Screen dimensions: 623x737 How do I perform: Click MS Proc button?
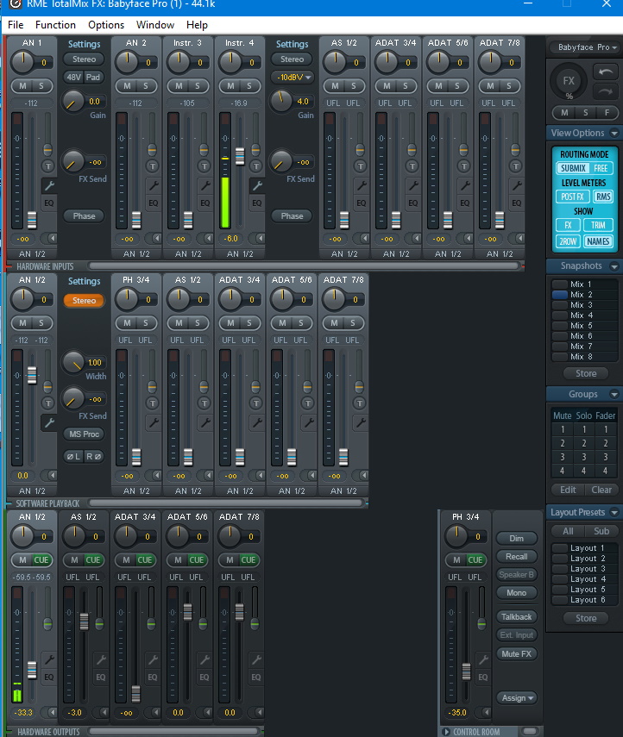[x=85, y=434]
